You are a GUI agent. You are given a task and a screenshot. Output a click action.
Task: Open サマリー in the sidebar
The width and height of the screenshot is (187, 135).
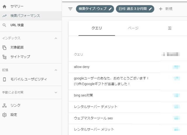(31, 6)
